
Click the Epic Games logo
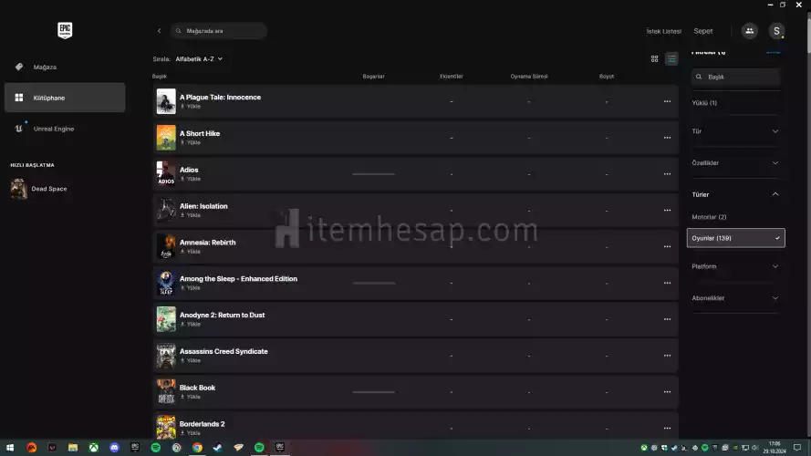(x=65, y=30)
